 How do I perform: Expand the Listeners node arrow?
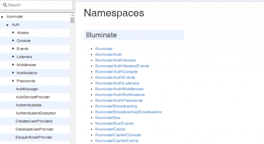pyautogui.click(x=13, y=57)
